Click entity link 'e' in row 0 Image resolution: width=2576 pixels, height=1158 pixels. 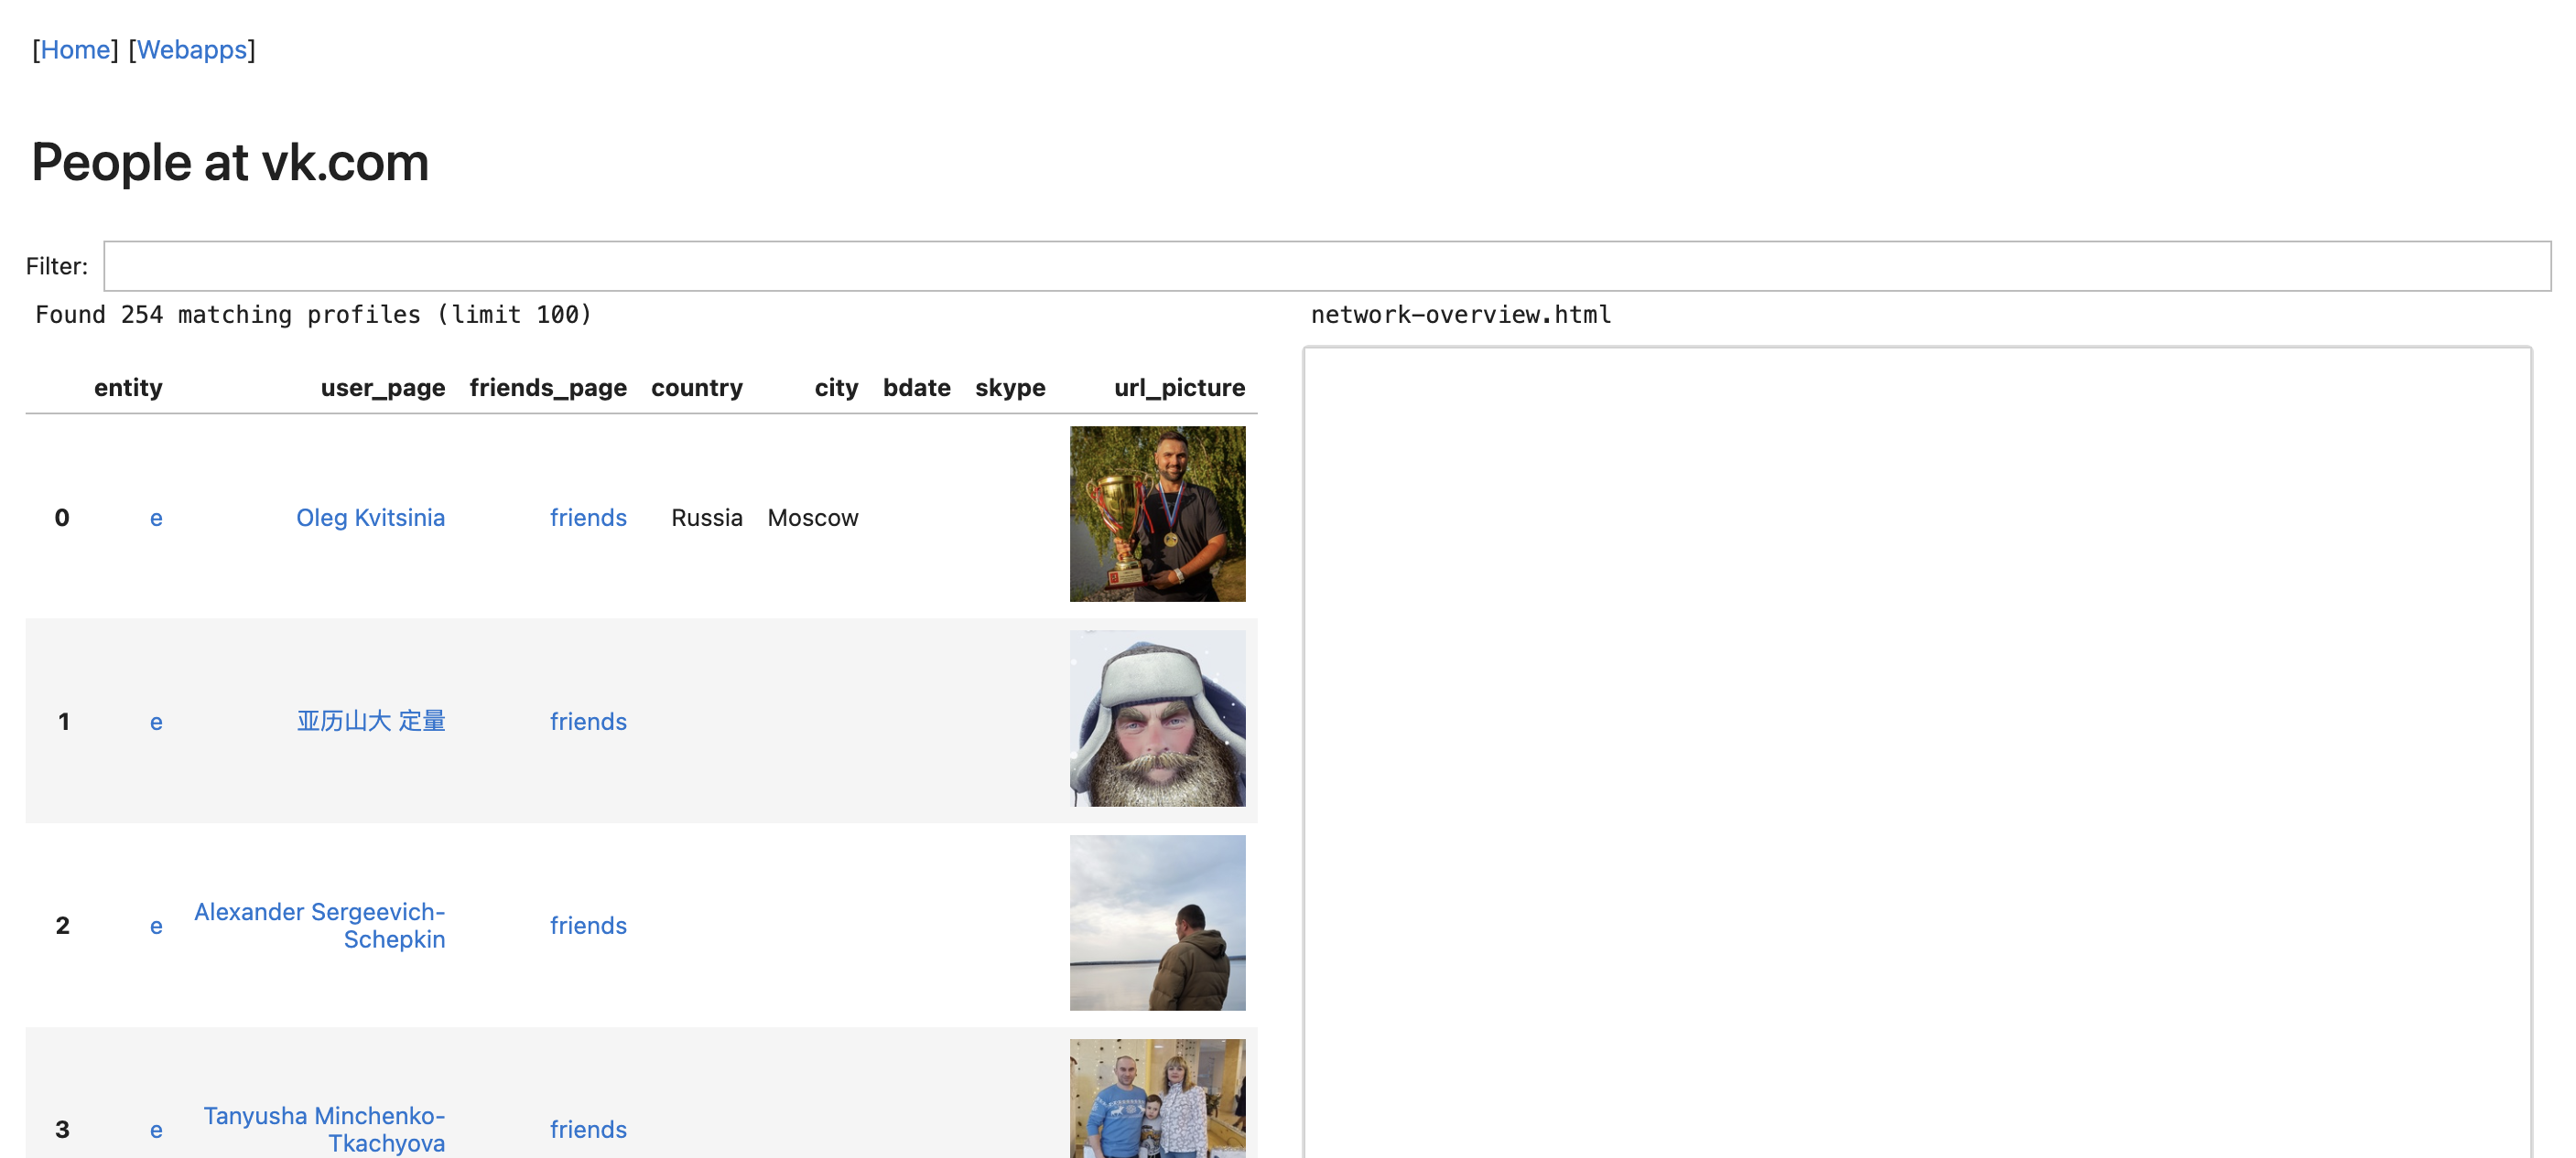pos(156,518)
